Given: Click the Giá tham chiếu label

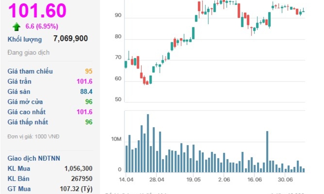Looking at the screenshot, I should (x=29, y=71).
